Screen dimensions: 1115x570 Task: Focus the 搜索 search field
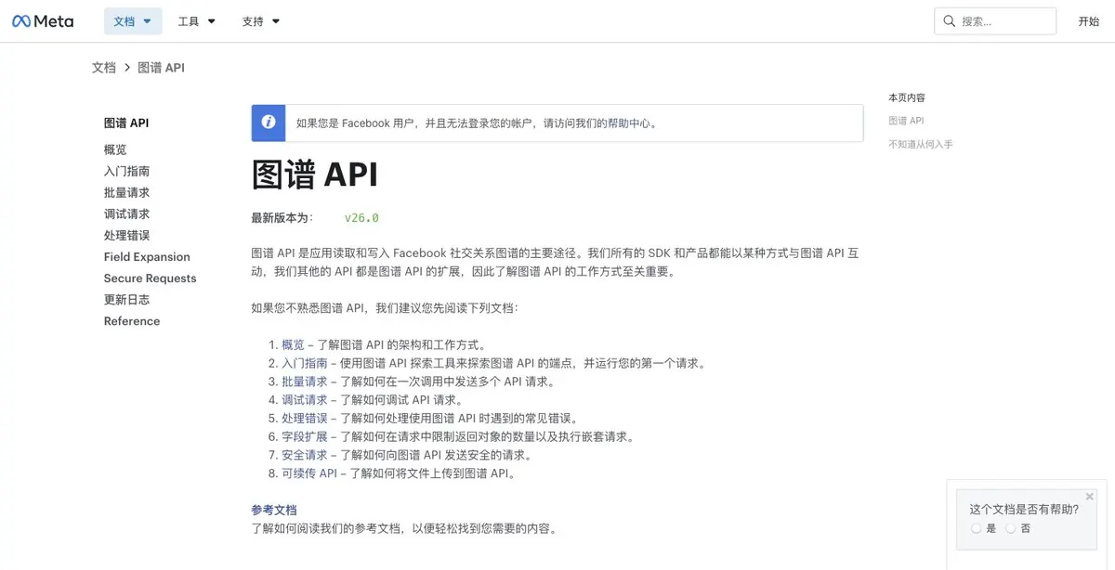tap(995, 21)
